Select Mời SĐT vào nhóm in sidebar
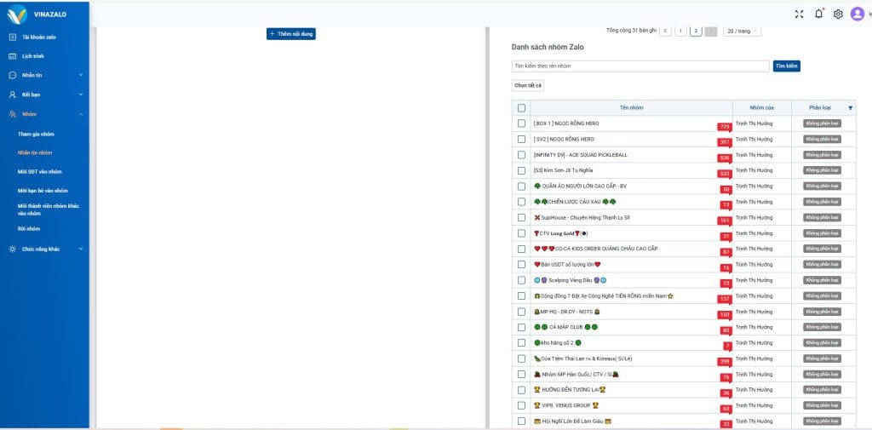Image resolution: width=872 pixels, height=430 pixels. [x=40, y=171]
